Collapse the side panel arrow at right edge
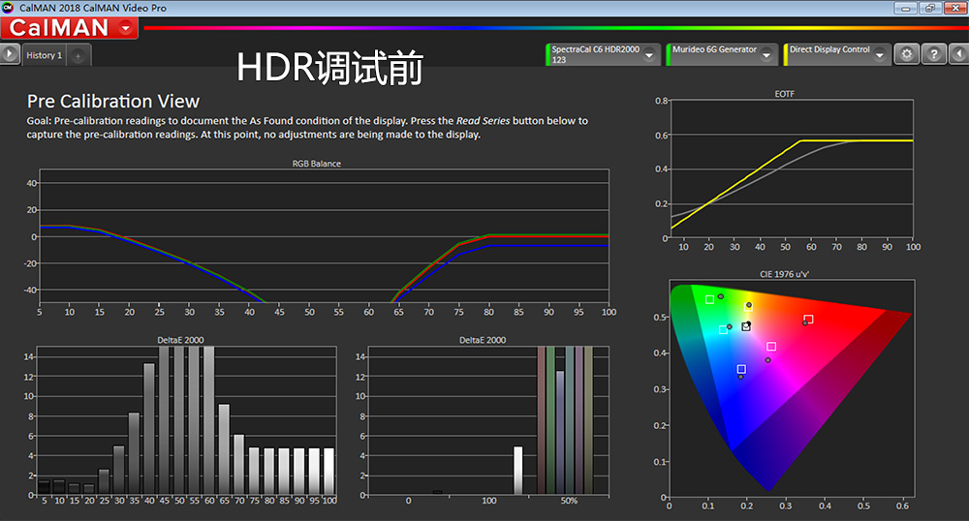 959,54
